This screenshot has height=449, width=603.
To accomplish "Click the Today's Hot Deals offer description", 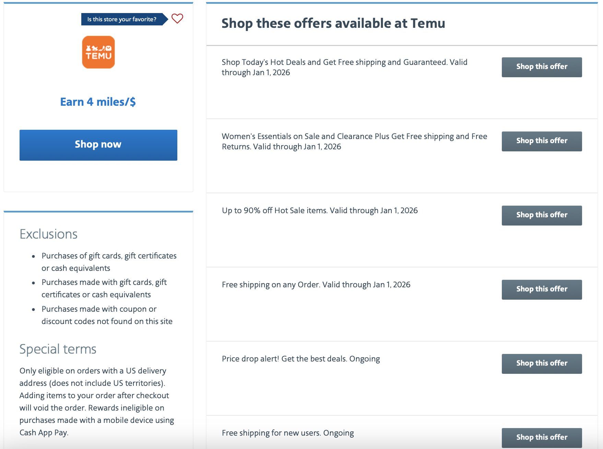I will pos(344,67).
